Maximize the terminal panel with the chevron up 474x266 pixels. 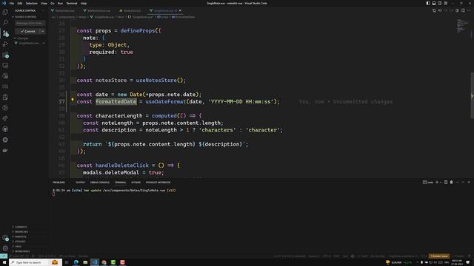(463, 183)
